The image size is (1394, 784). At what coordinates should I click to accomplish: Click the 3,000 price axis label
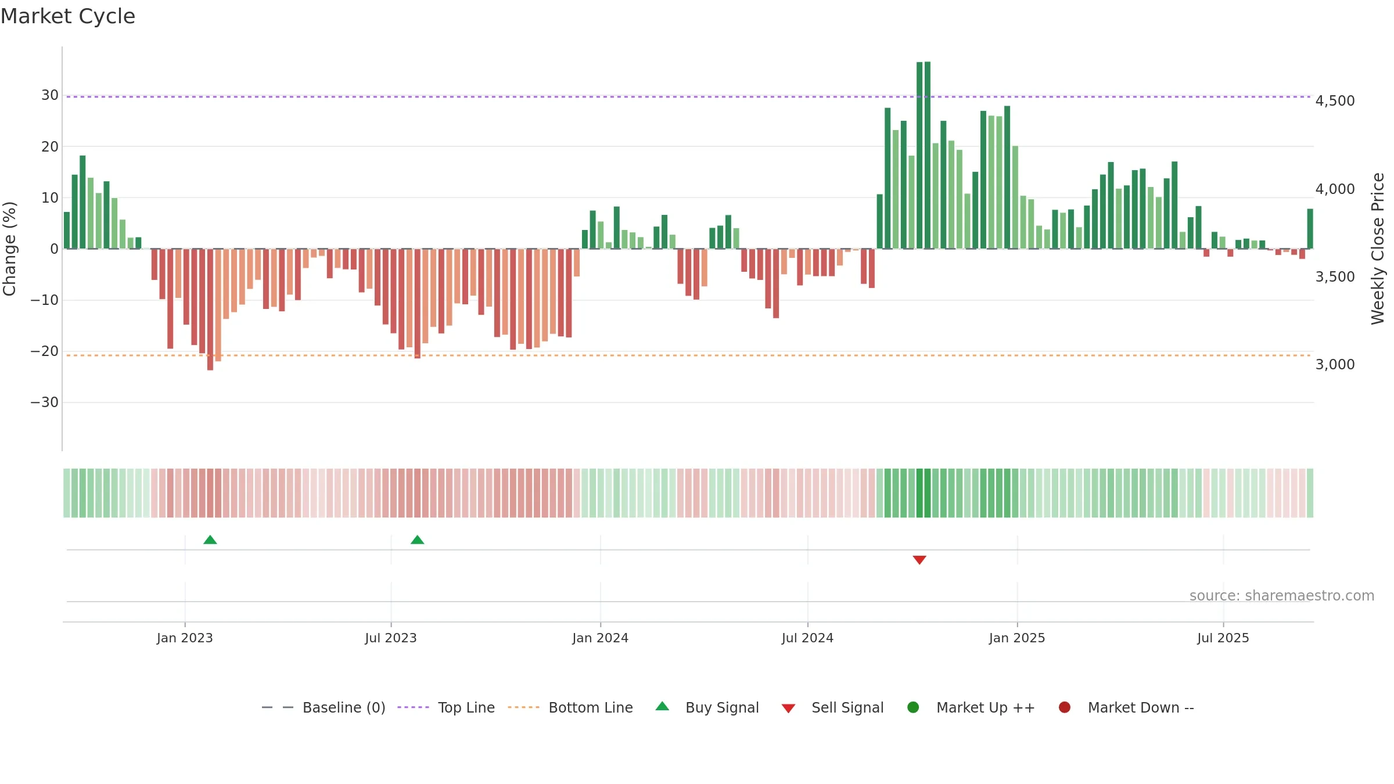click(x=1335, y=365)
